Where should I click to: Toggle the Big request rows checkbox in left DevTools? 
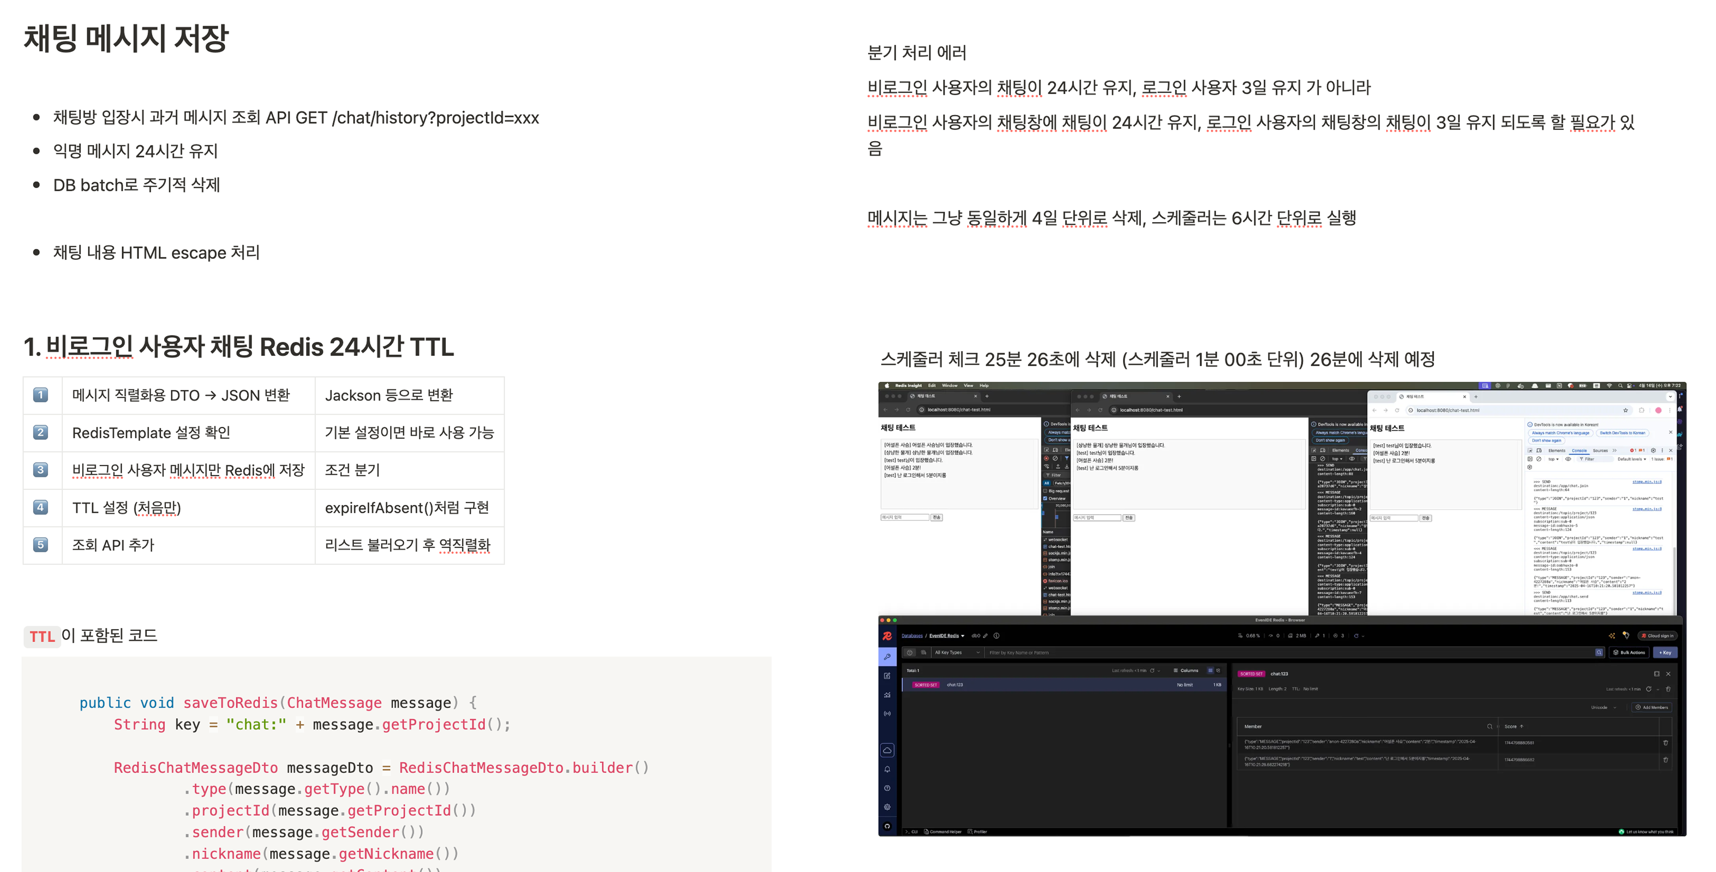(x=1045, y=491)
